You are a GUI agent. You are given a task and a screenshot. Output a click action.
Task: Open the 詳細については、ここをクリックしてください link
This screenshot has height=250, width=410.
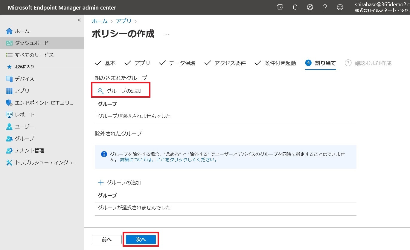(169, 160)
